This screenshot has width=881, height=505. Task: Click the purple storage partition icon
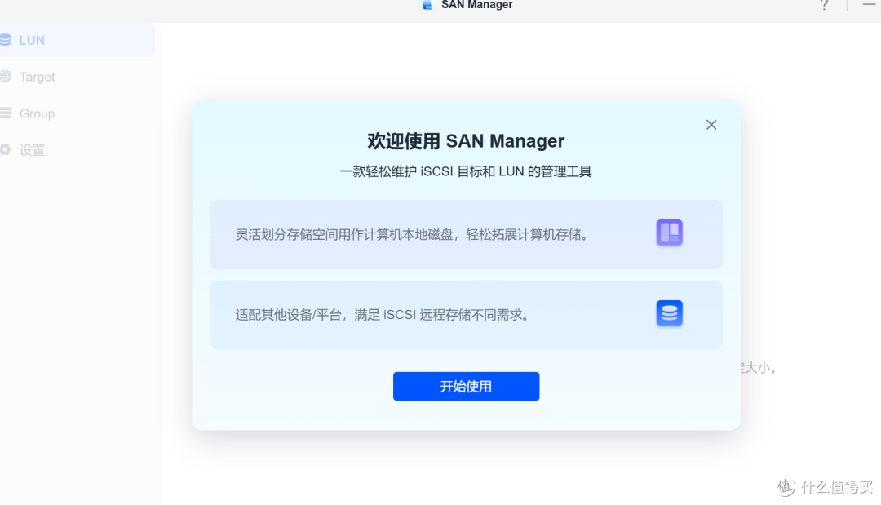coord(669,233)
